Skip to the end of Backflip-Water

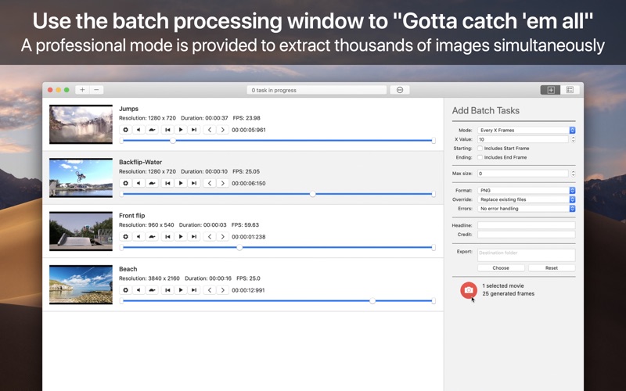tap(194, 183)
